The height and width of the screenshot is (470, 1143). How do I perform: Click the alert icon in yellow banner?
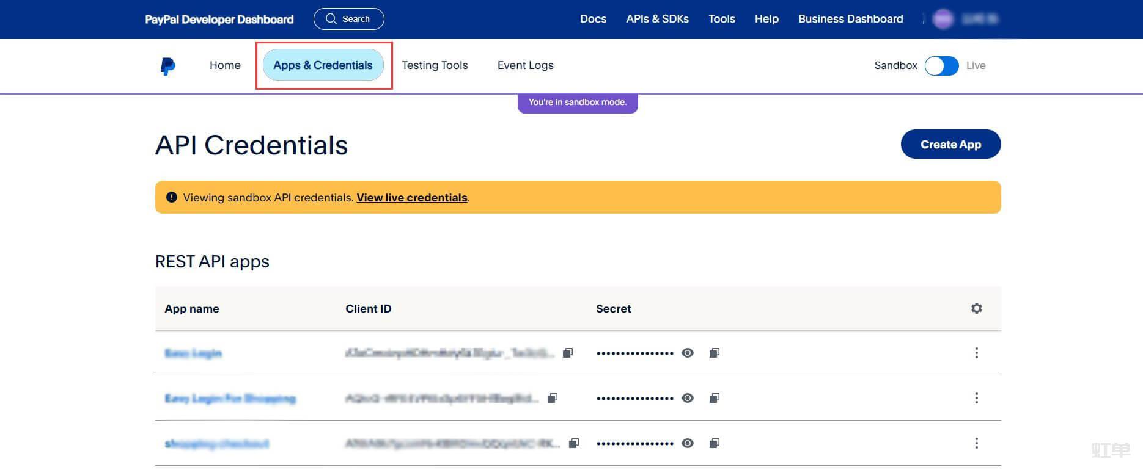(172, 197)
